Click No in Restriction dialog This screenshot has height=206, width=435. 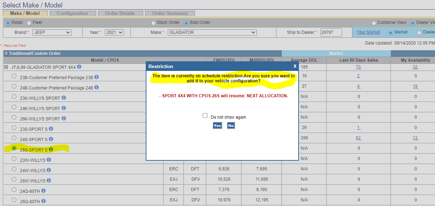click(x=231, y=125)
